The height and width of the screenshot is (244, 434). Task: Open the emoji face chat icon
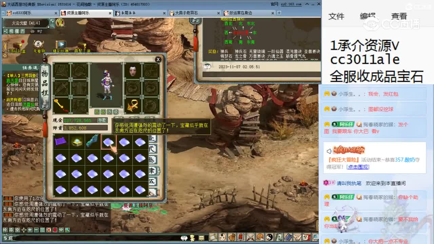coord(184,238)
